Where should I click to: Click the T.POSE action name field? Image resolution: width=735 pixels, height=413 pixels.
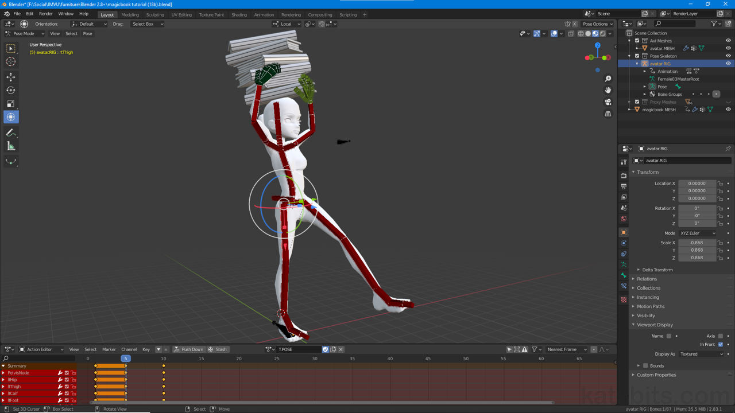[299, 349]
